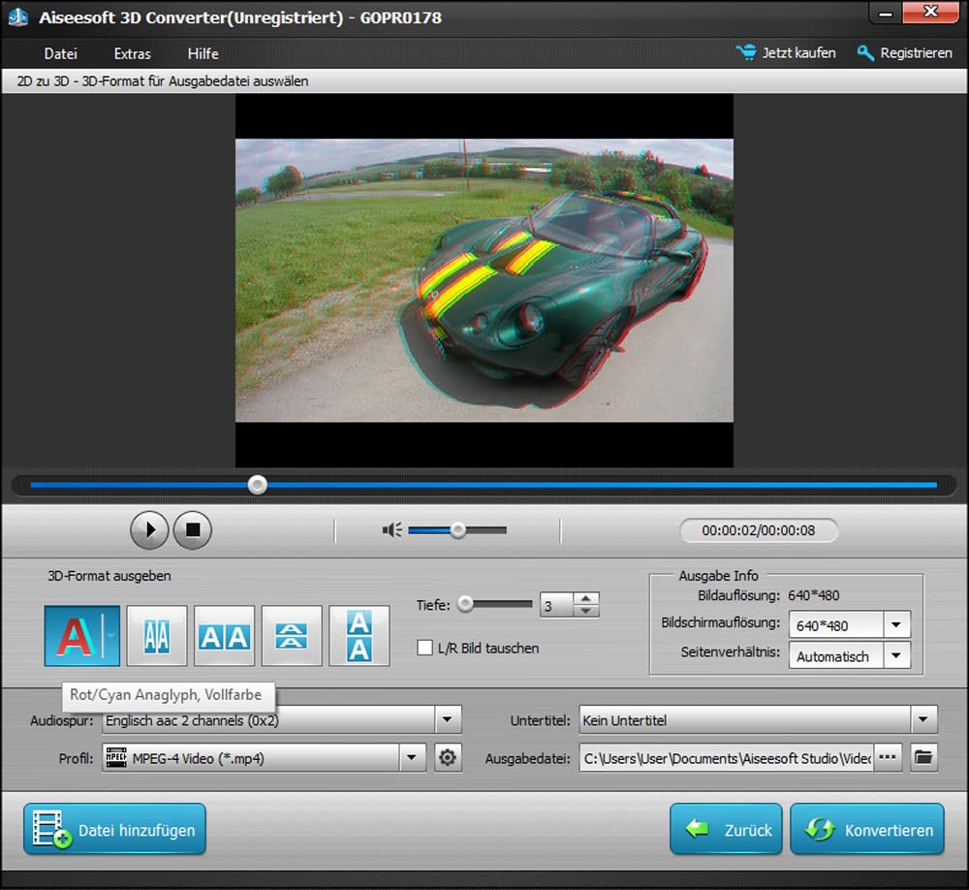Open the Datei menu
The width and height of the screenshot is (969, 890).
60,53
